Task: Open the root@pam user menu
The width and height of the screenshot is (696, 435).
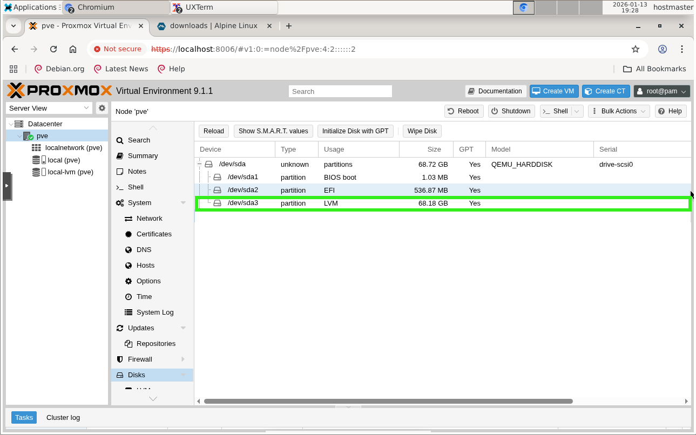Action: (x=661, y=91)
